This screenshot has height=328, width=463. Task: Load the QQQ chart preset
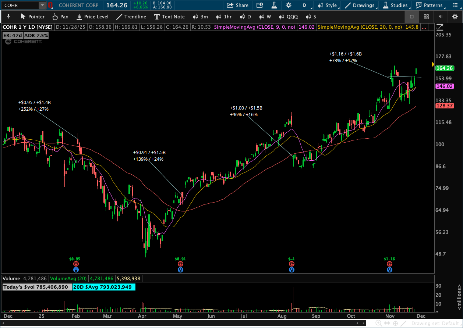coord(288,17)
